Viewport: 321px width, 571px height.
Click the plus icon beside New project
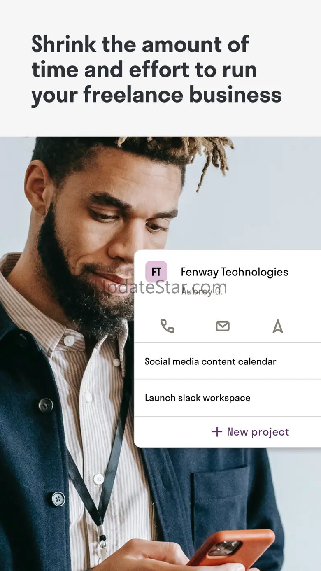coord(217,431)
